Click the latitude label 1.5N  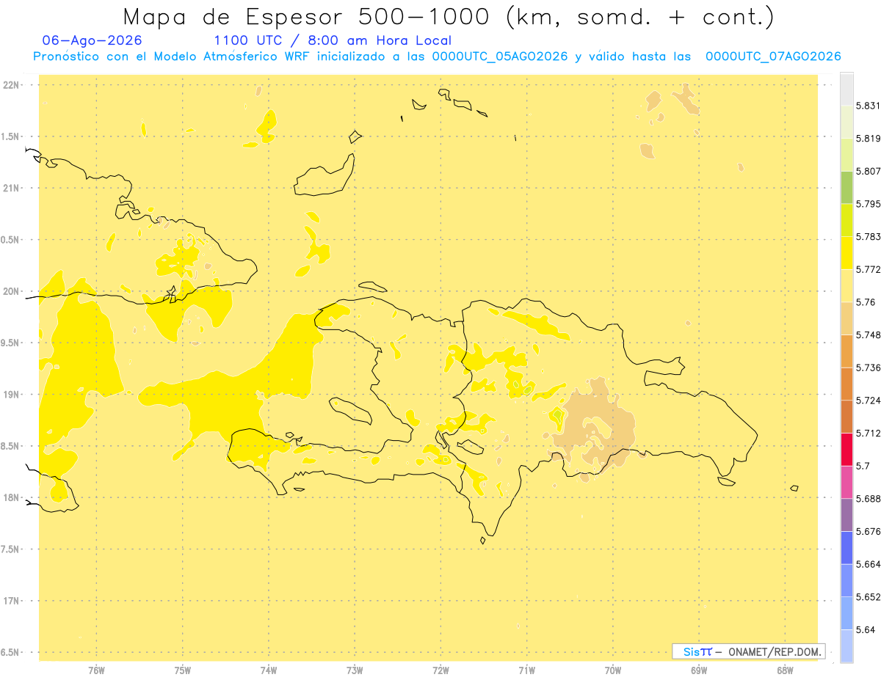click(x=10, y=136)
